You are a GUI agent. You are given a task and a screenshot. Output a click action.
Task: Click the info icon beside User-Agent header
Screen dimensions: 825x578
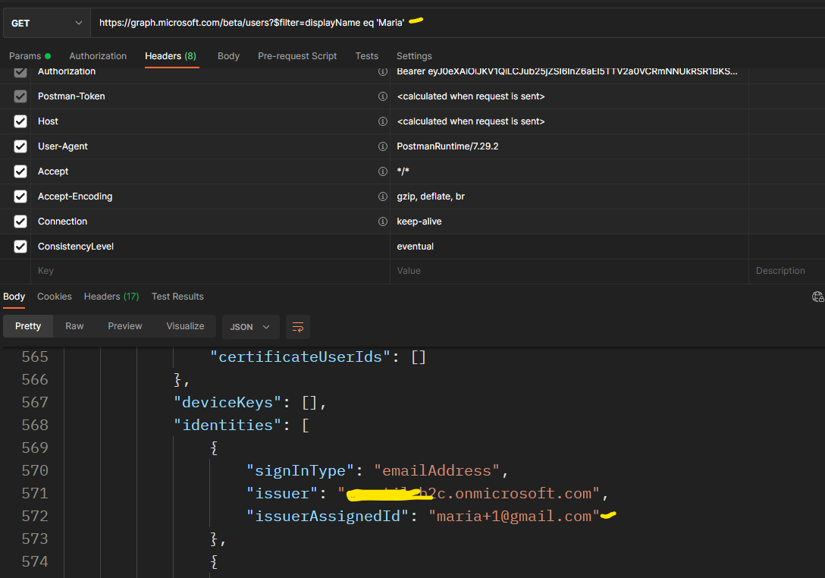point(383,146)
